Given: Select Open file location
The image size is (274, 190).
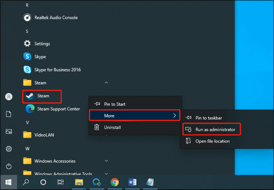Looking at the screenshot, I should tap(213, 141).
